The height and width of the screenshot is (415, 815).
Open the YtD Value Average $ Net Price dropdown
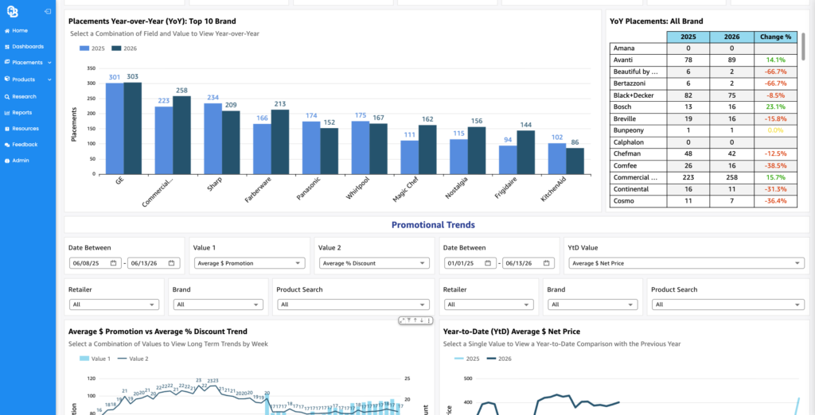click(x=686, y=263)
